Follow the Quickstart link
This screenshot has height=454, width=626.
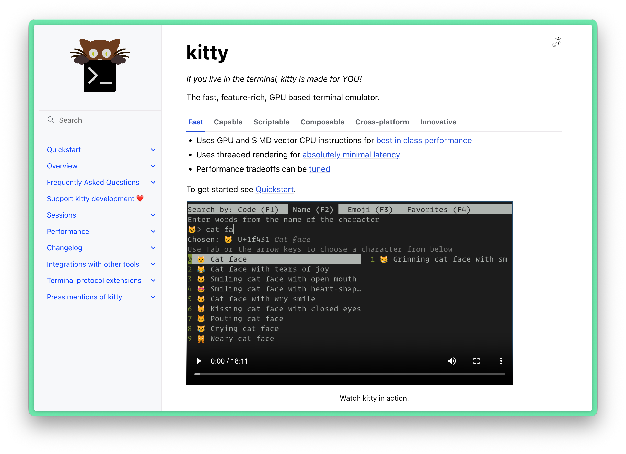tap(274, 189)
